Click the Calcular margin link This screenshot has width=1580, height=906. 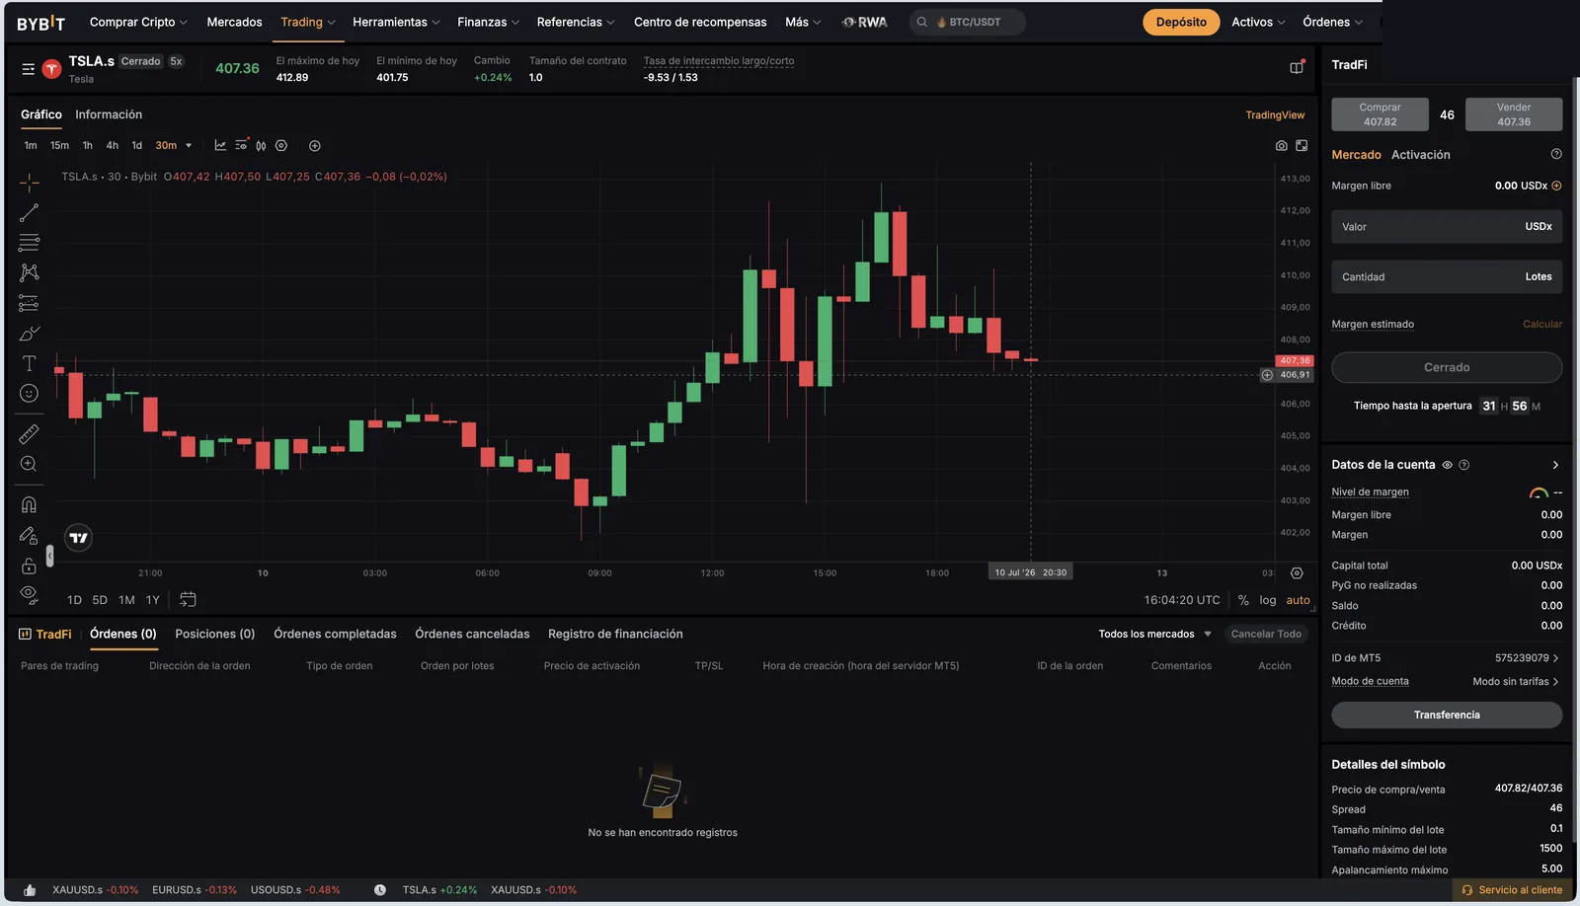click(x=1542, y=324)
